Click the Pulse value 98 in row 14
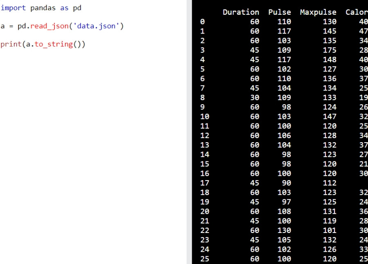Image resolution: width=368 pixels, height=264 pixels. click(x=287, y=154)
